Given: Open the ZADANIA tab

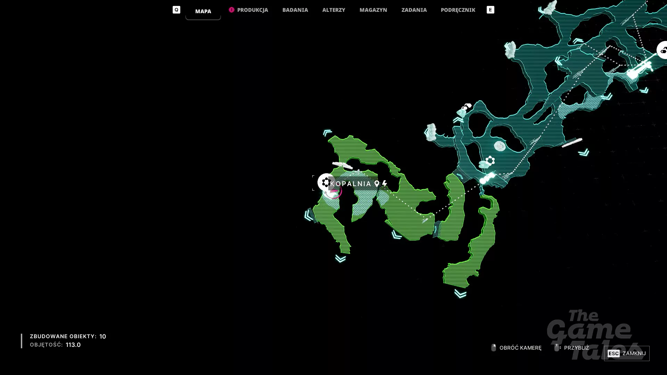Looking at the screenshot, I should click(414, 10).
